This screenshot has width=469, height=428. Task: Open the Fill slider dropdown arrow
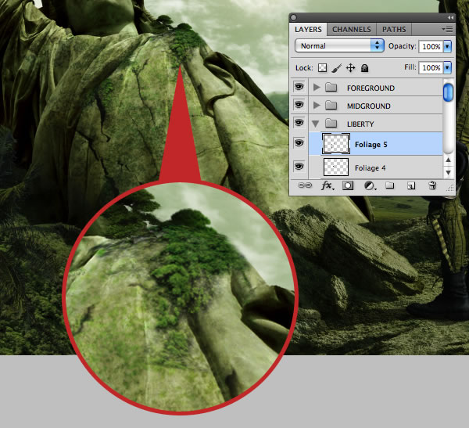click(447, 68)
